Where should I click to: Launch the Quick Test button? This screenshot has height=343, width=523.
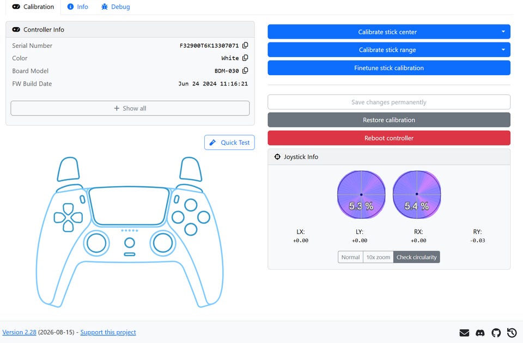pos(229,142)
